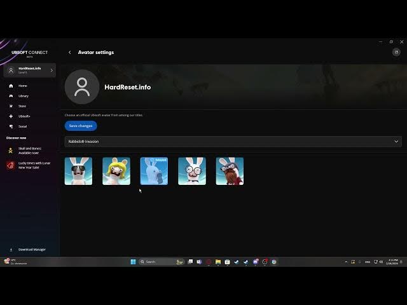Click the Home house icon
The height and width of the screenshot is (305, 407).
click(11, 86)
